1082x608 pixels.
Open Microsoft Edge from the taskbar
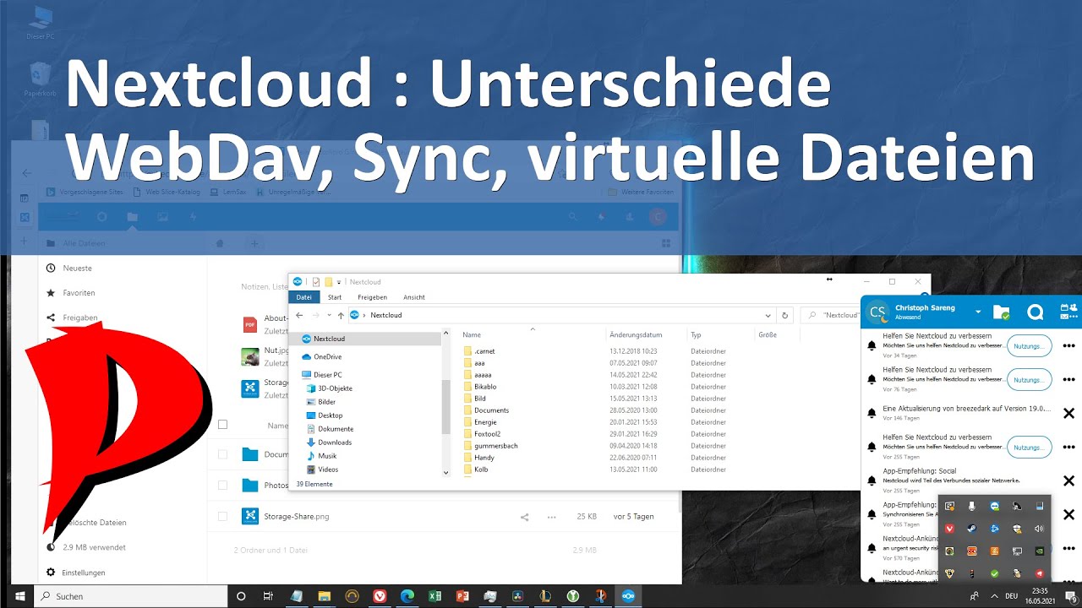pos(407,596)
